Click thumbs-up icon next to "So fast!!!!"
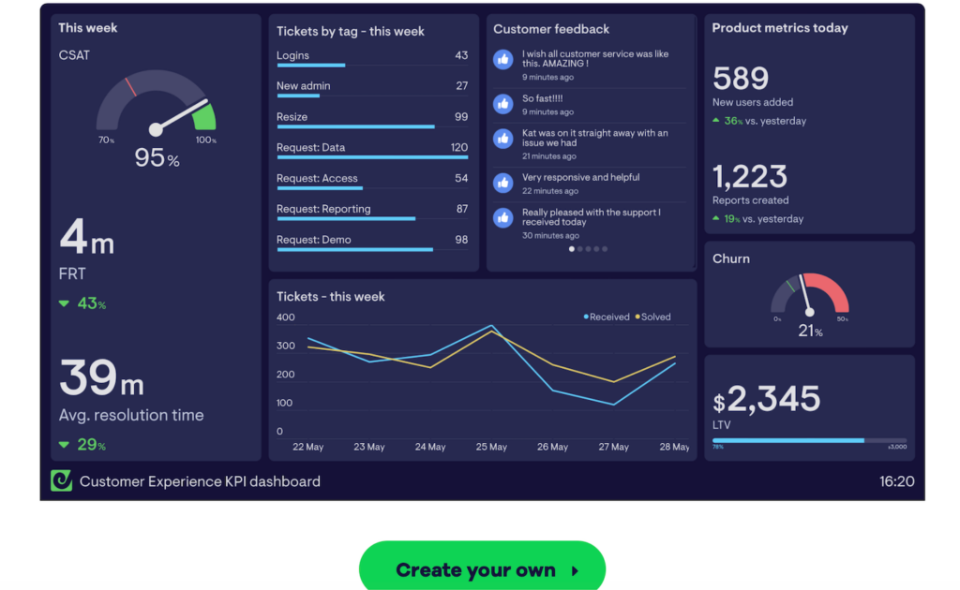Image resolution: width=960 pixels, height=590 pixels. tap(503, 103)
